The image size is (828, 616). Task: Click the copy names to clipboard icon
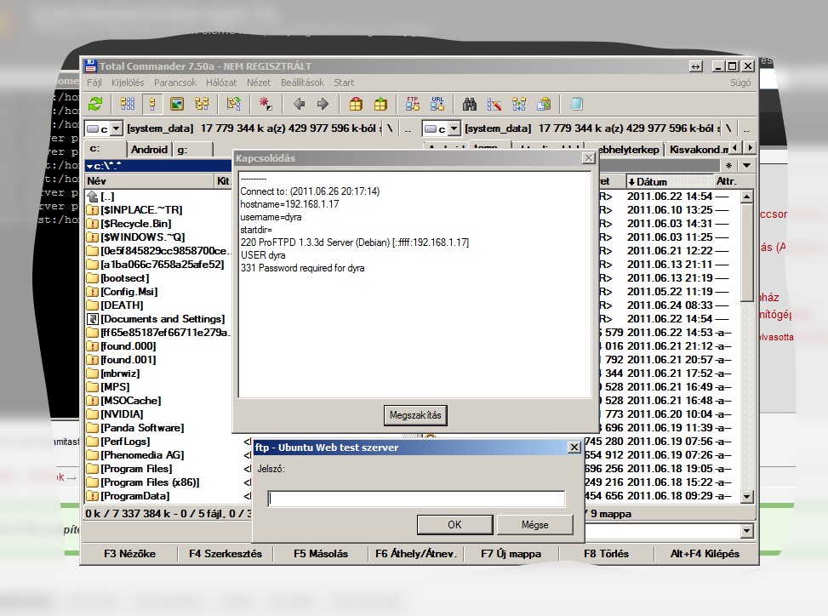pos(544,104)
